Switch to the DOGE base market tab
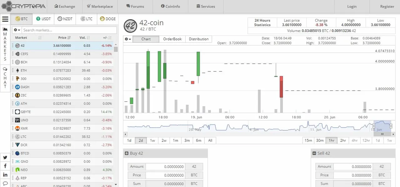400x187 pixels. coord(108,19)
